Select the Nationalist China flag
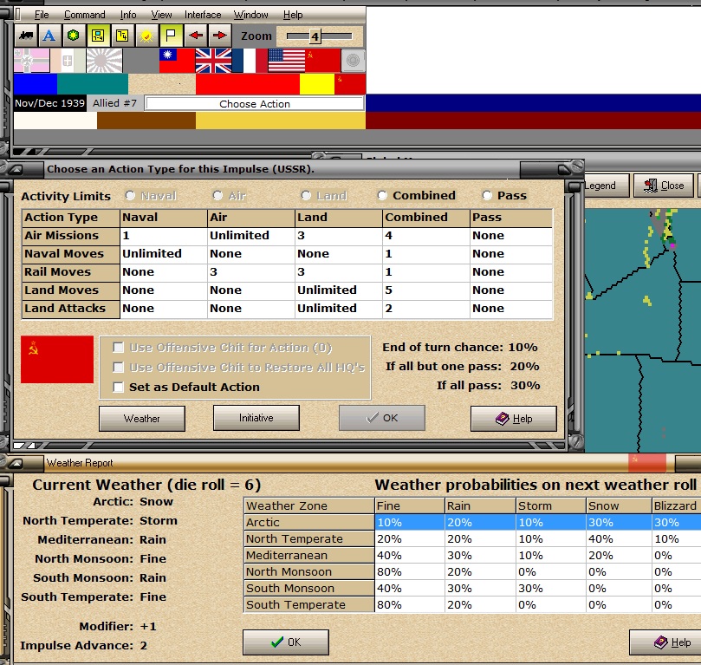This screenshot has height=665, width=701. (x=177, y=61)
